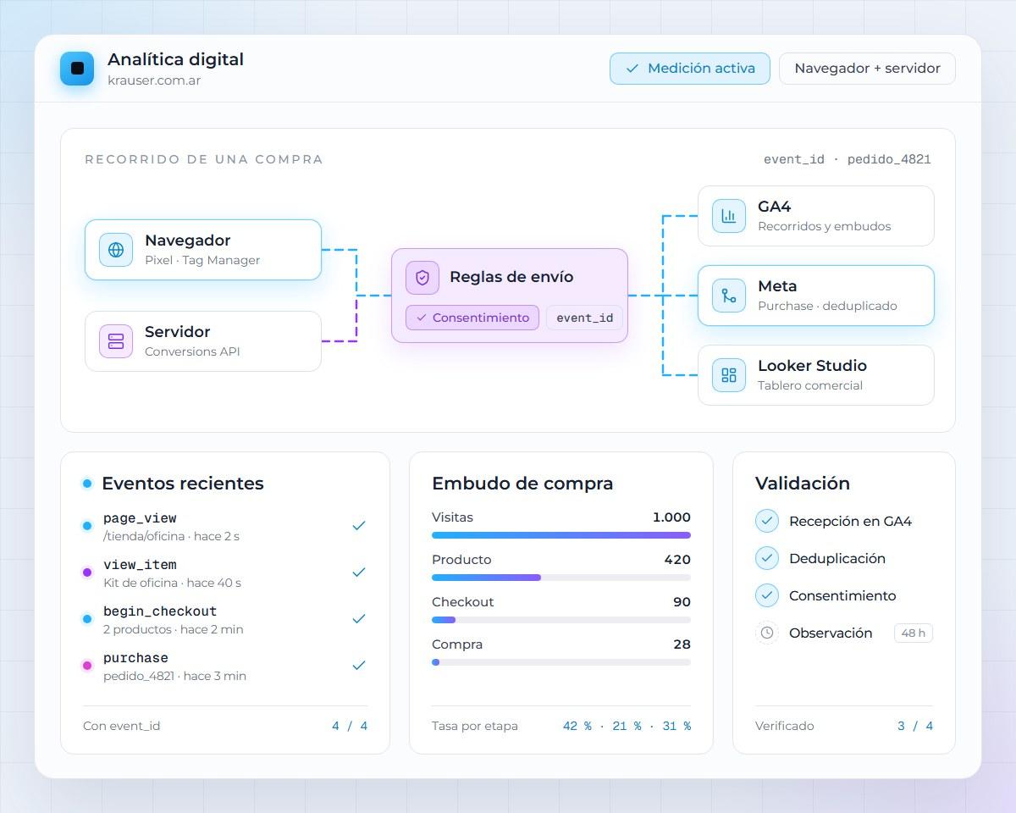The height and width of the screenshot is (813, 1016).
Task: Click the purchase event name
Action: click(x=135, y=658)
